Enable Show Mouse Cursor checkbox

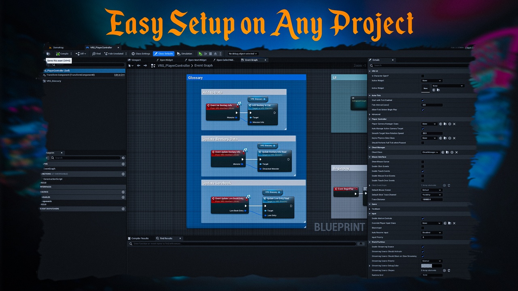[x=423, y=162]
